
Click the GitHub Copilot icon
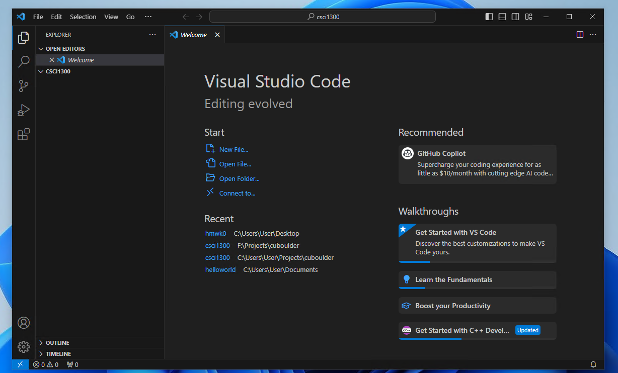point(408,153)
